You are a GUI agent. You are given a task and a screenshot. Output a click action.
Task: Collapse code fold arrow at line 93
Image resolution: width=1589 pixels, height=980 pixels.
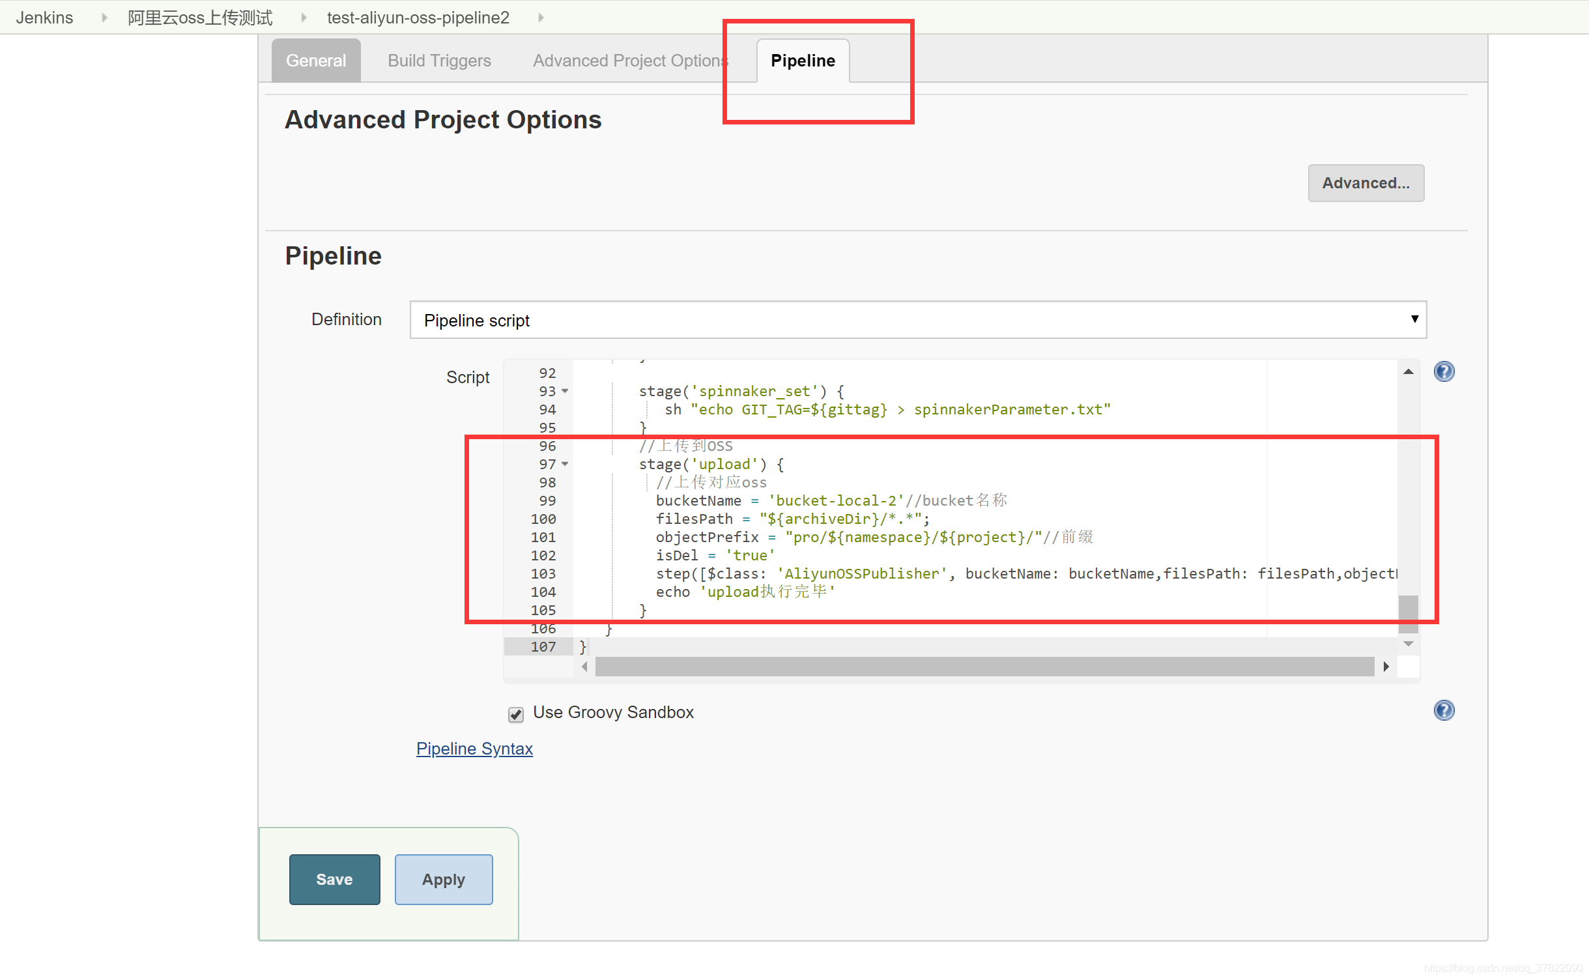(565, 391)
